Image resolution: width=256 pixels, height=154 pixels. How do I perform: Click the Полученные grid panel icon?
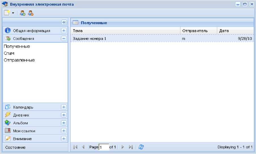point(76,23)
